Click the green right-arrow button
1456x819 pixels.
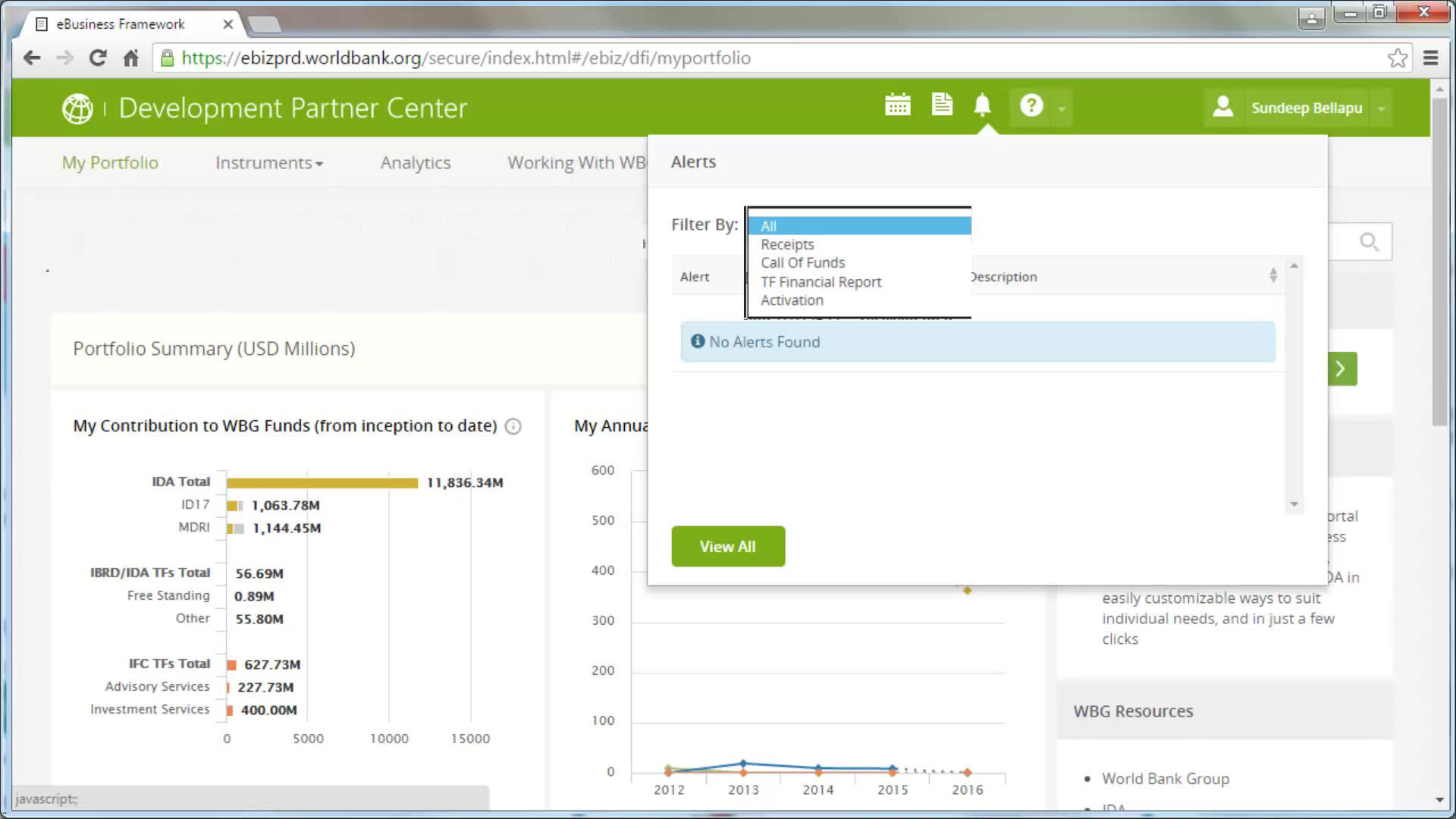[x=1342, y=369]
